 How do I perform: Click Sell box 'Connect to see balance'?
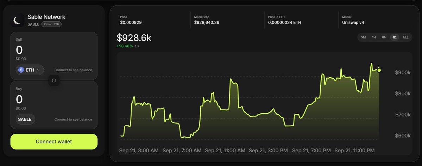[x=73, y=70]
